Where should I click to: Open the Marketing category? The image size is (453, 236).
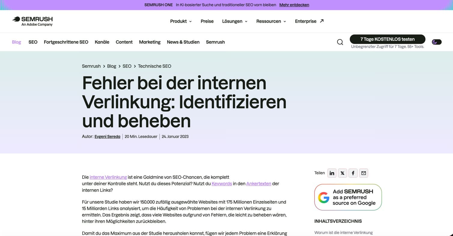tap(150, 42)
